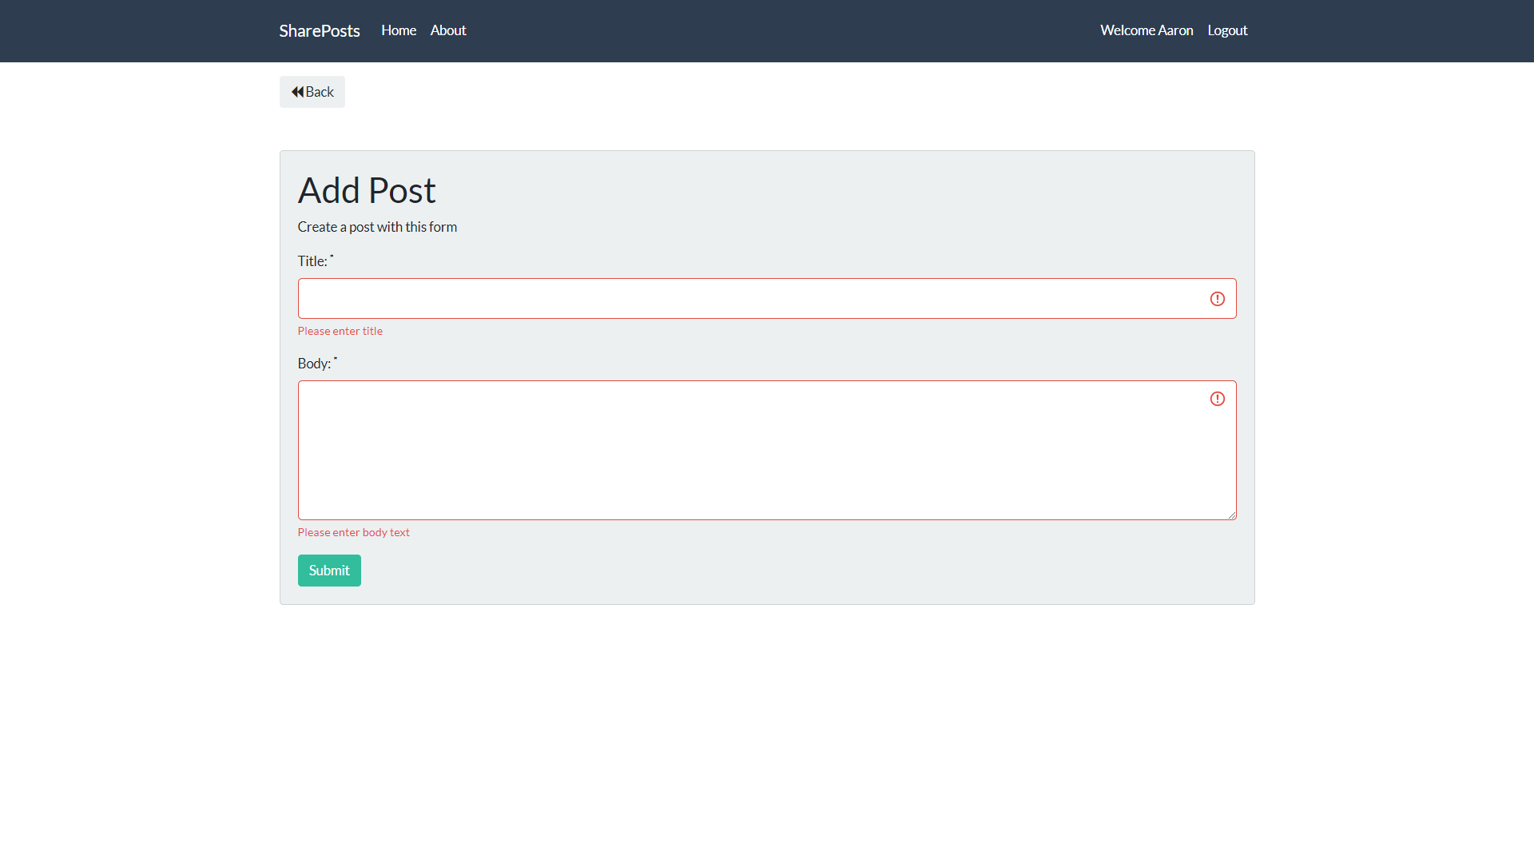1534x863 pixels.
Task: Click the Body field label
Action: [x=314, y=364]
